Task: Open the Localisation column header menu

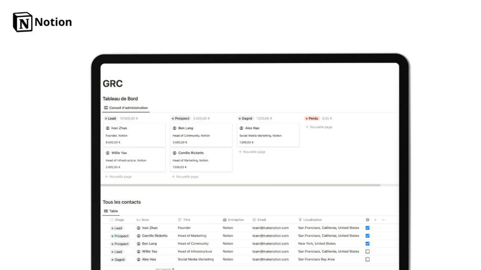Action: point(310,220)
